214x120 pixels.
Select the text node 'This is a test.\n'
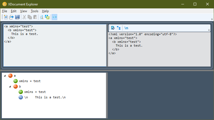click(45, 97)
